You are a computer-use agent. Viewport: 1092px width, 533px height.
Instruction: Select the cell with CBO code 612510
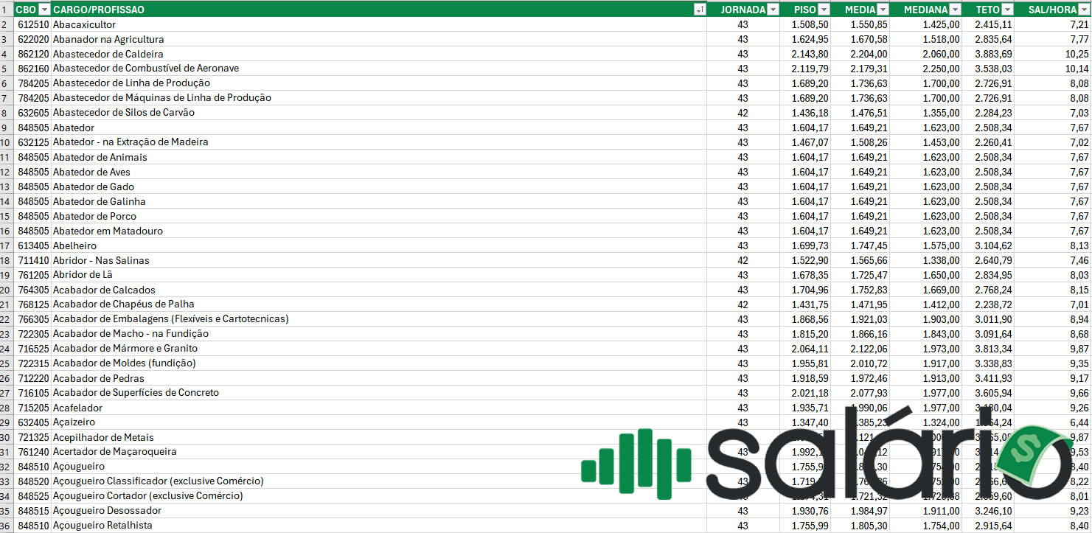coord(33,24)
